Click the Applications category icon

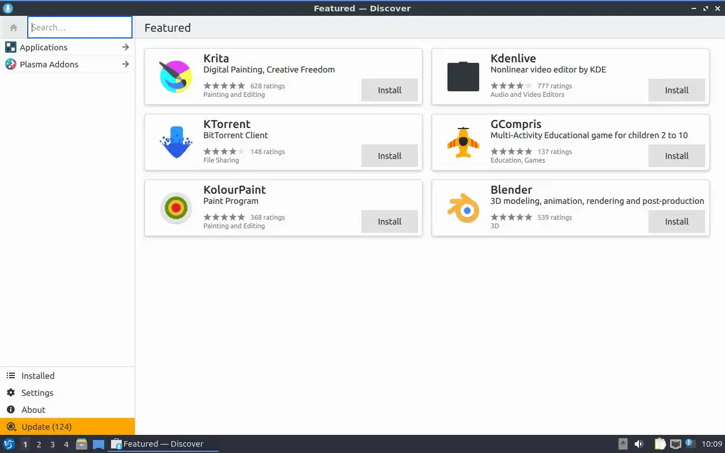[x=11, y=47]
